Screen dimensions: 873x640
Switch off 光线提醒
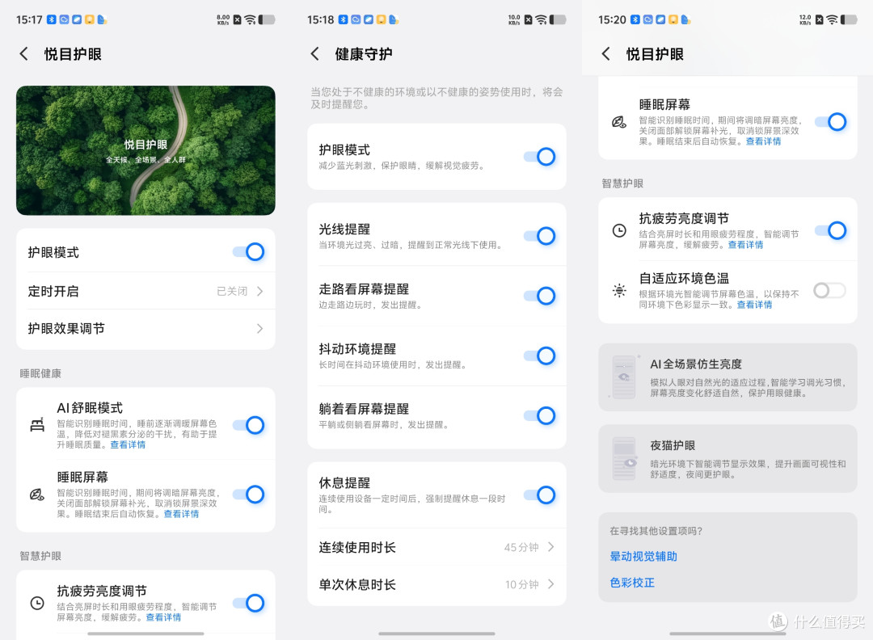[540, 236]
